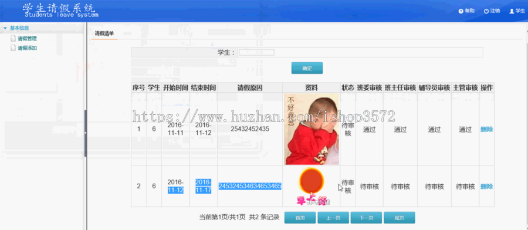Click the 结束时间 column header

coord(204,88)
